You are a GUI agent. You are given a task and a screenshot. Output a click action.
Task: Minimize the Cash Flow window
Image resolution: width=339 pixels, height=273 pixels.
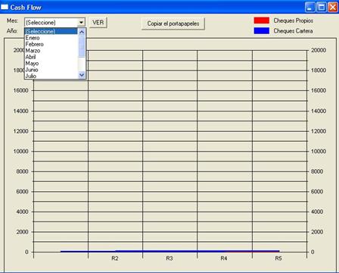[309, 7]
